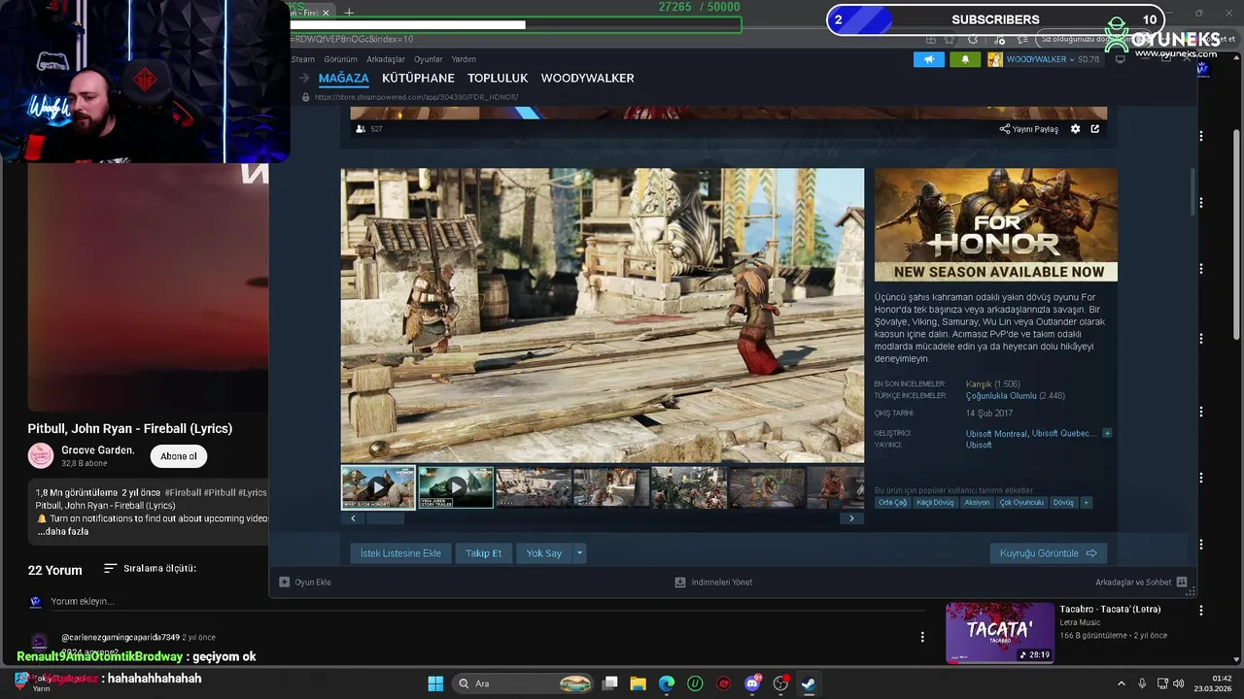Open Arkadaşlar ve Sohbet friends panel
Screen dimensions: 1244x699
(1141, 582)
